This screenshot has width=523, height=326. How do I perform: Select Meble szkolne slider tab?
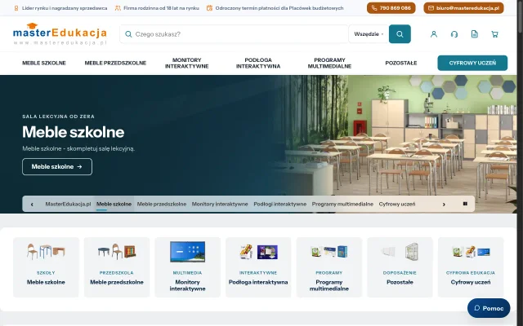(114, 204)
